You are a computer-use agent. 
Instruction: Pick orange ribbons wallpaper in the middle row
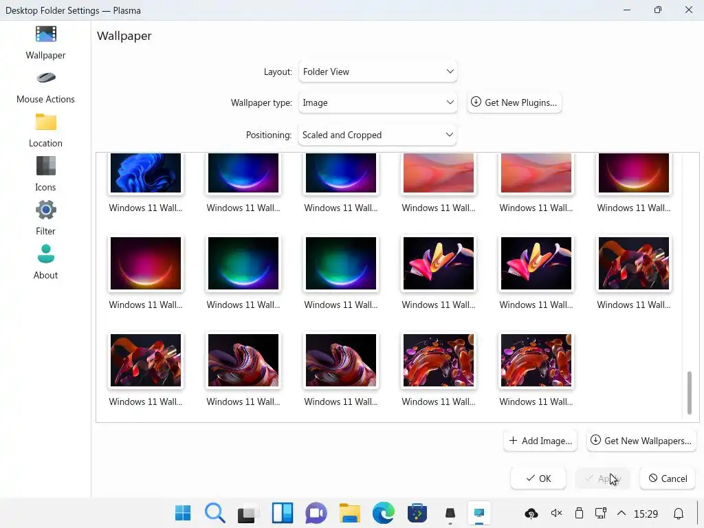click(633, 263)
